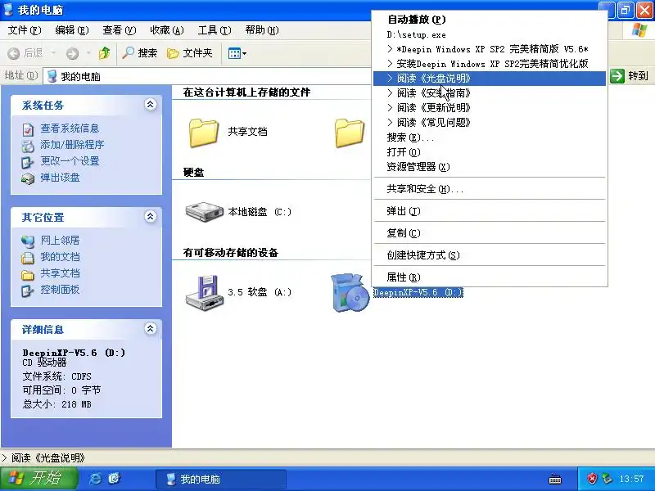The height and width of the screenshot is (491, 655).
Task: Open 控制面板 link
Action: 60,290
